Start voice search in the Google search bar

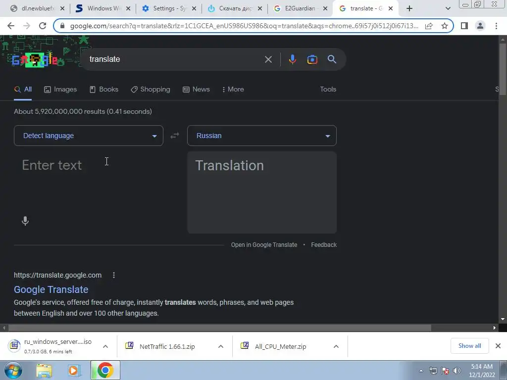point(292,59)
